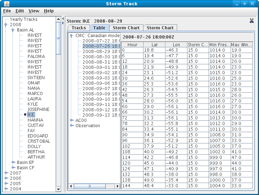Open the File menu
This screenshot has height=195, width=259.
7,11
